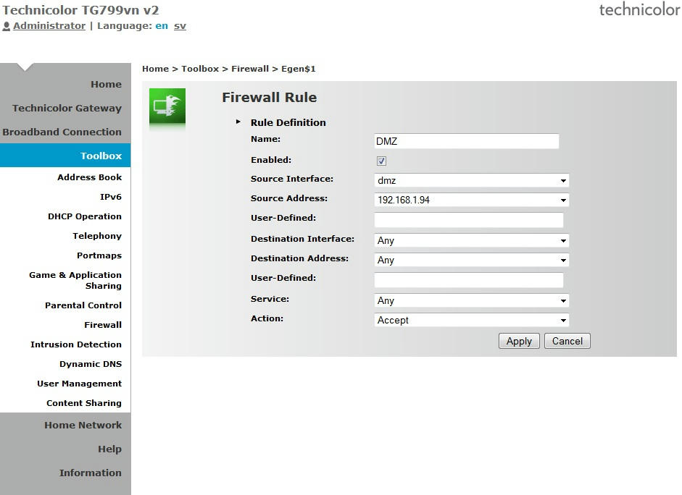Collapse the Rule Definition arrow
682x495 pixels.
point(238,122)
